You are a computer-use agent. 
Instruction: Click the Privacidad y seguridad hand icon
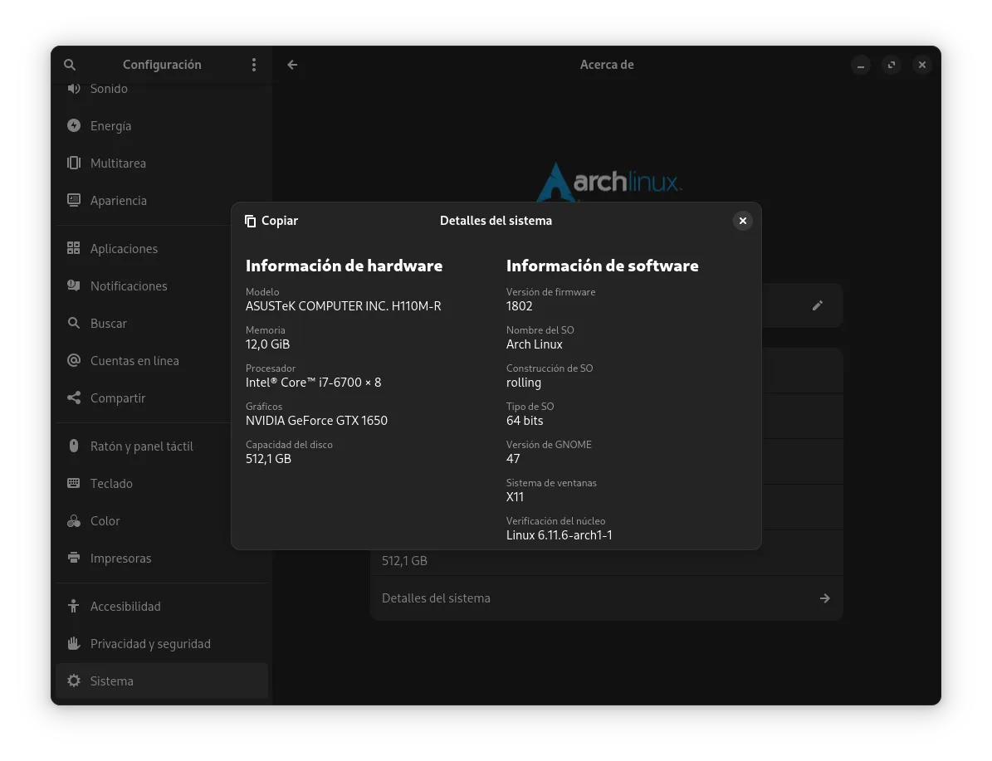tap(74, 643)
